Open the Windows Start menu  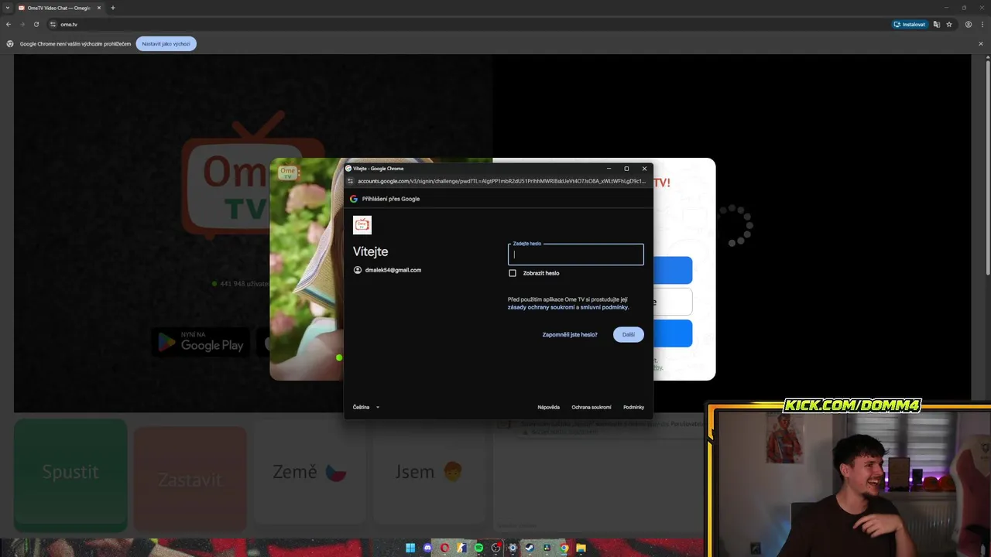[410, 548]
